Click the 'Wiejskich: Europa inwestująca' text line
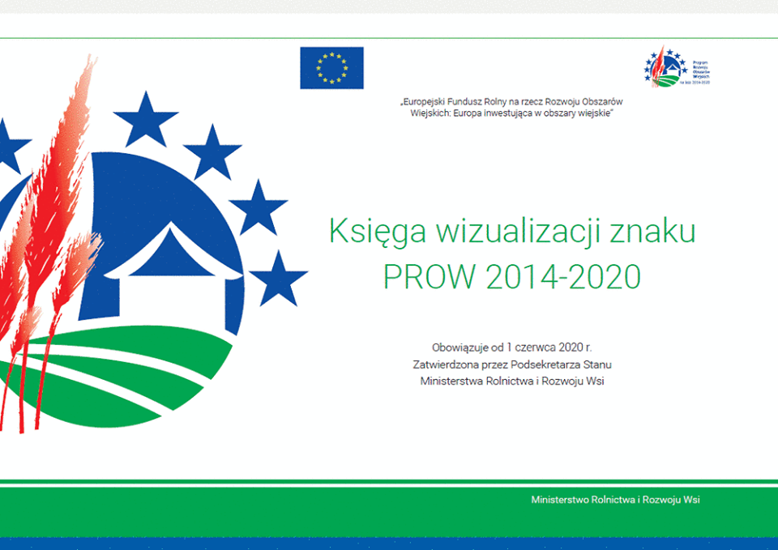Image resolution: width=778 pixels, height=550 pixels. pos(511,114)
